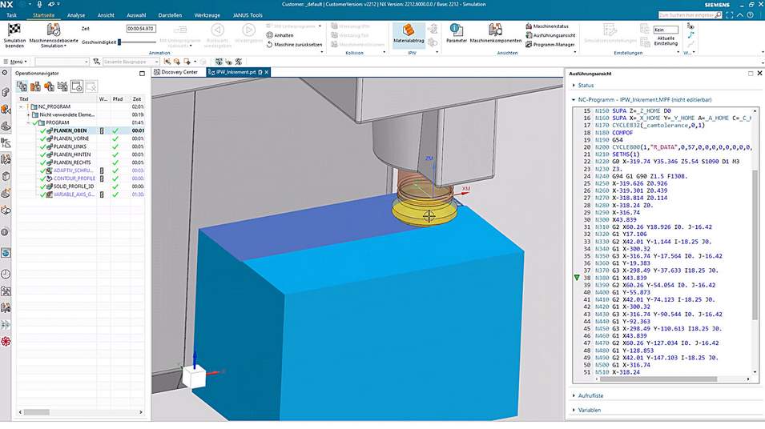This screenshot has height=429, width=765.
Task: Click navigator horizontal scrollbar thumb
Action: [x=37, y=412]
